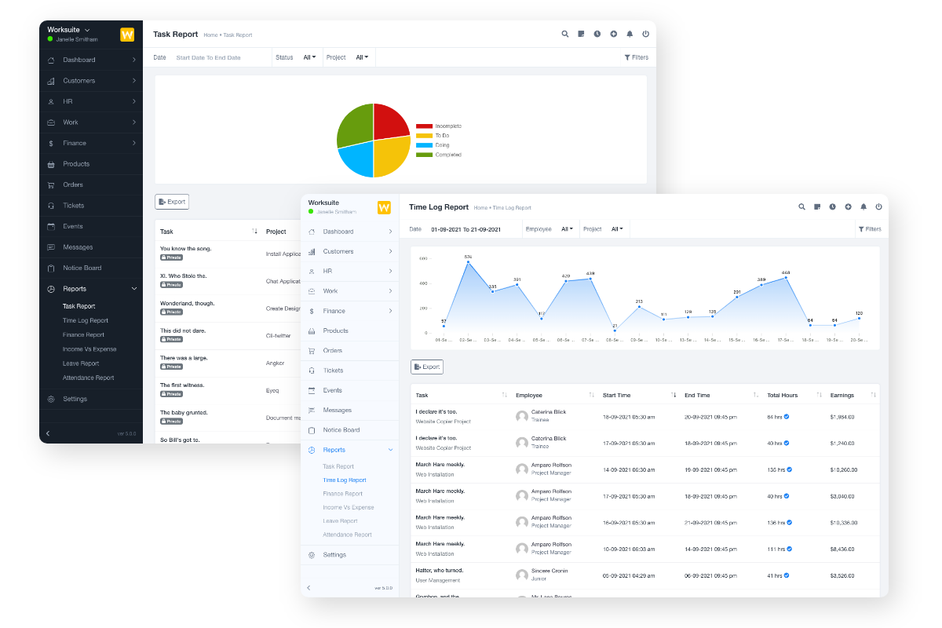This screenshot has width=942, height=628.
Task: Click the search icon in Task Report header
Action: pos(564,35)
